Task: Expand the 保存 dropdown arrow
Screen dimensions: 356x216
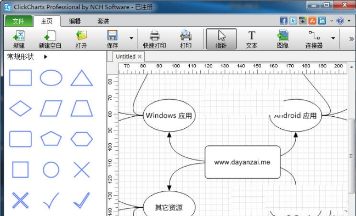Action: (132, 38)
